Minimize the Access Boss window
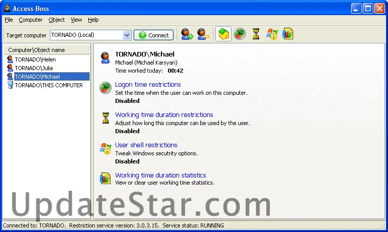 pos(356,9)
